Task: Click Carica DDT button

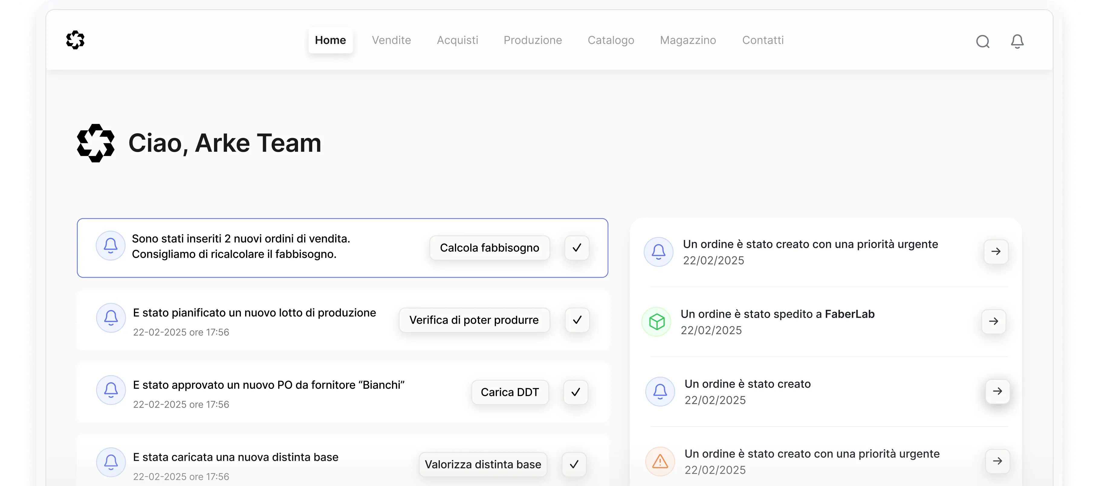Action: point(509,392)
